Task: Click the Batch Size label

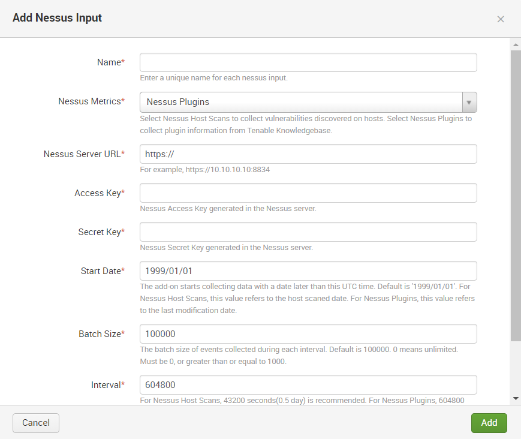Action: pyautogui.click(x=102, y=333)
